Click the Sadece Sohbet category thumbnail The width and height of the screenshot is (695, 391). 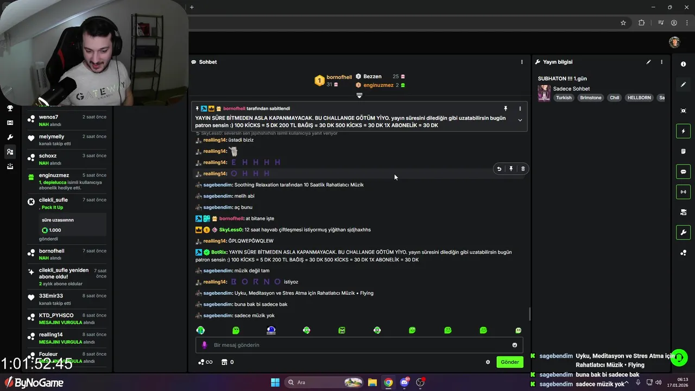pyautogui.click(x=544, y=93)
